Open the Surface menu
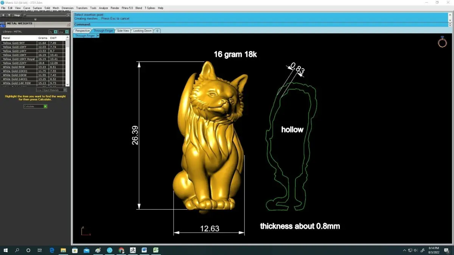The width and height of the screenshot is (454, 255). click(37, 8)
